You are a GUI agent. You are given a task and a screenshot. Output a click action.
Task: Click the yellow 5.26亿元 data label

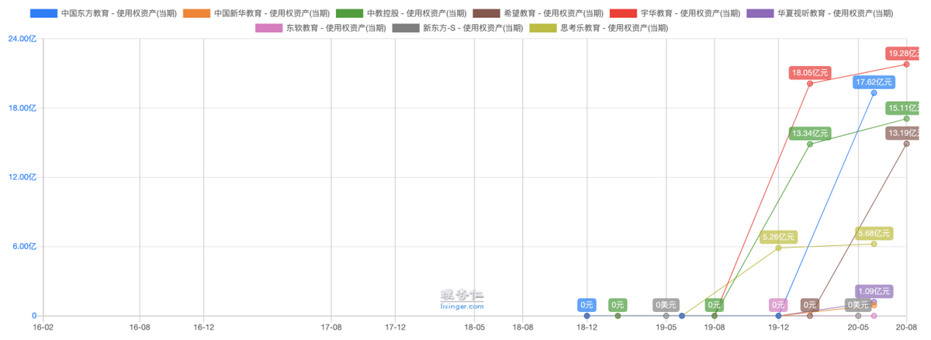point(778,237)
